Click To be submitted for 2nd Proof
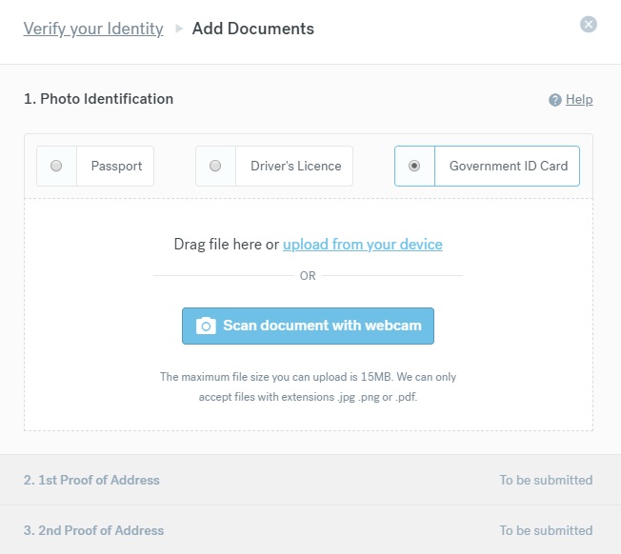Image resolution: width=621 pixels, height=554 pixels. tap(546, 530)
